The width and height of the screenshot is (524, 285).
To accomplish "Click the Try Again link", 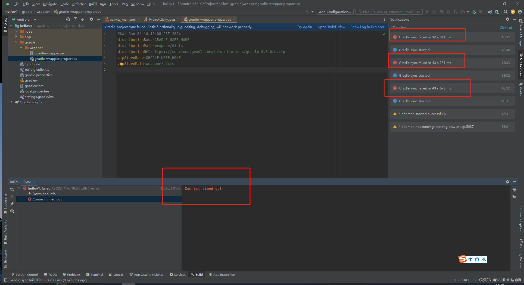I will [x=304, y=27].
